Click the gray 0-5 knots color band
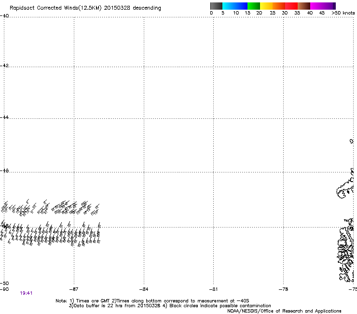 pyautogui.click(x=217, y=6)
